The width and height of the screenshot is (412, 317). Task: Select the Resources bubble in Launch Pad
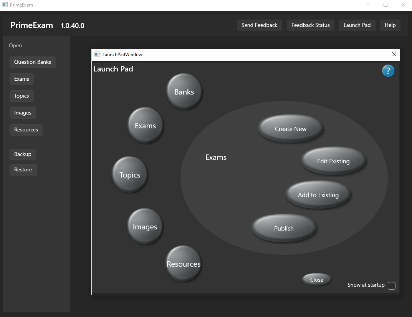coord(184,264)
